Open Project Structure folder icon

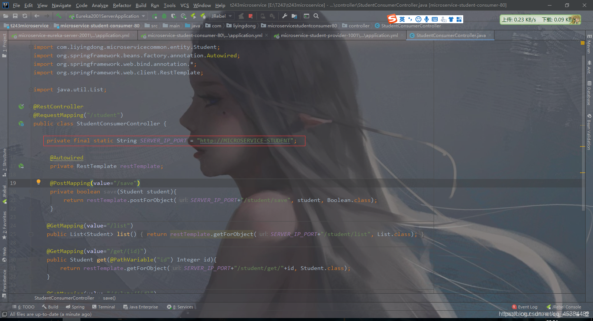294,16
